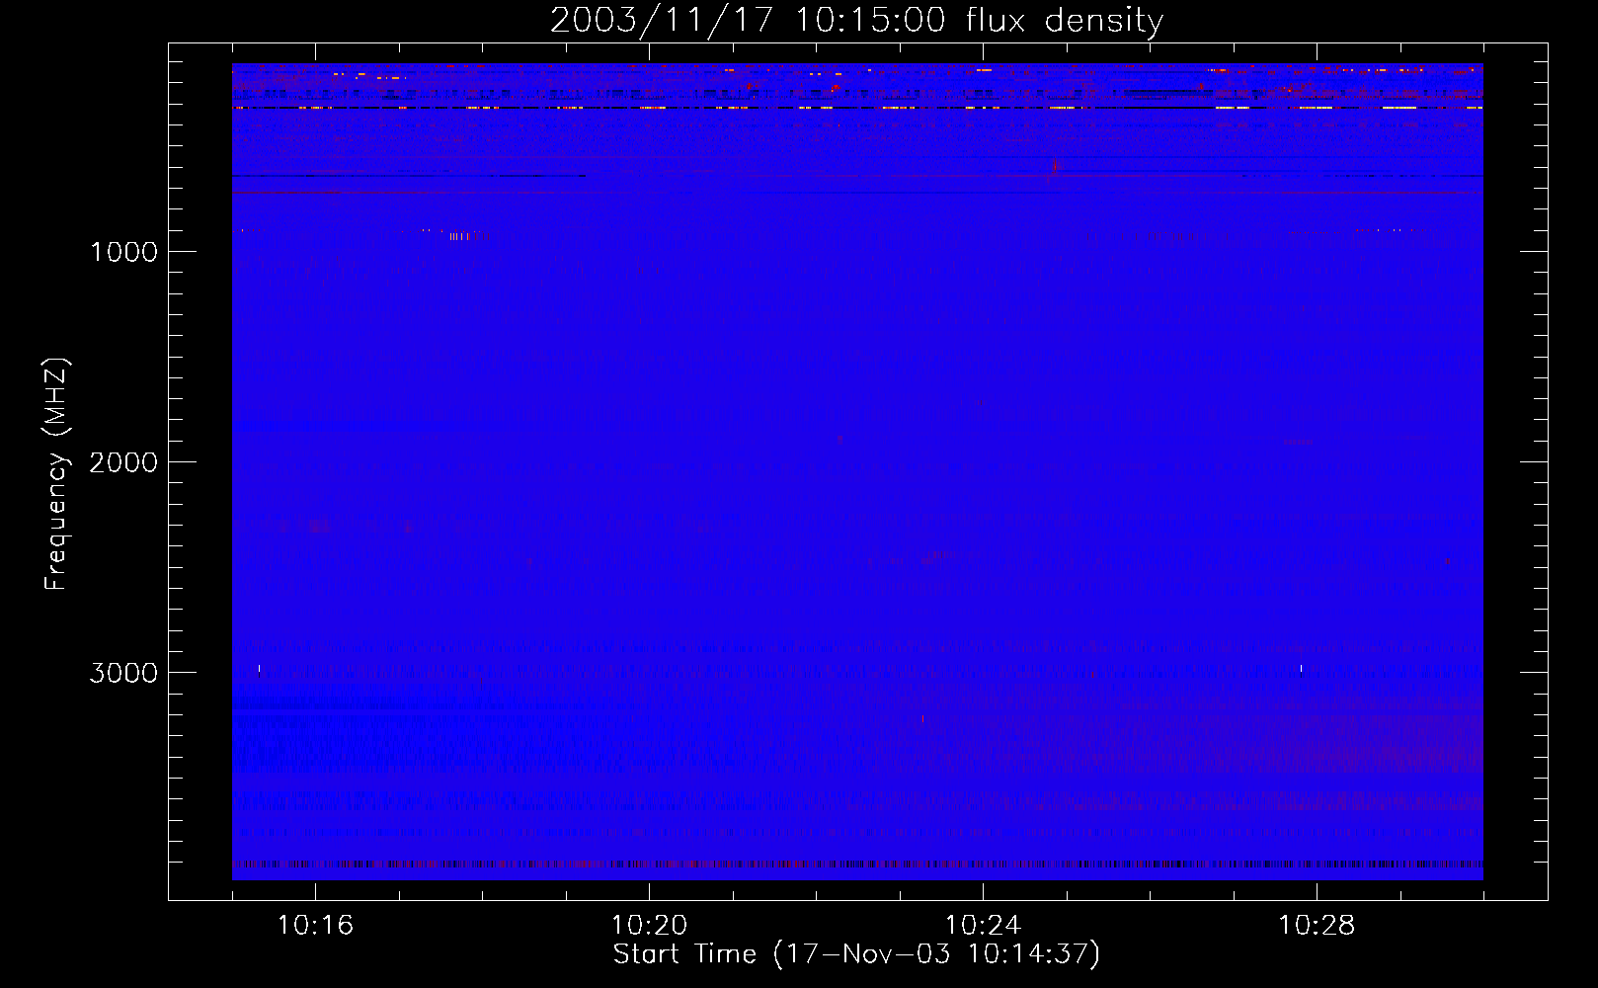
Task: Click the 10:28 time tick label
Action: coord(1317,926)
